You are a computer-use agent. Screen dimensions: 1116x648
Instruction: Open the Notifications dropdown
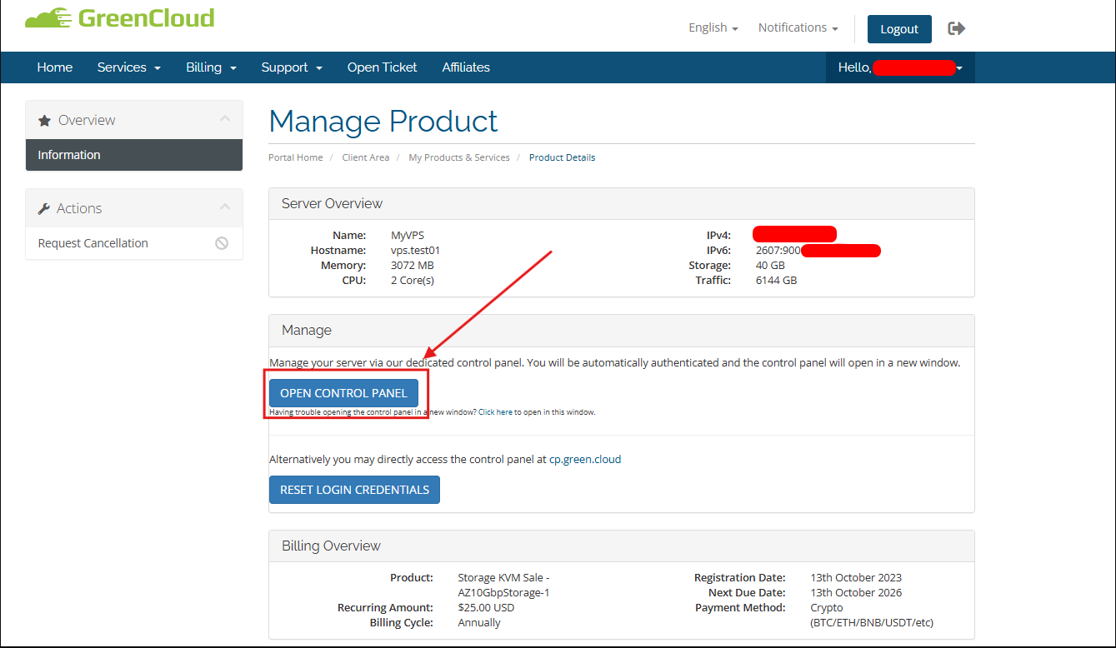pos(798,27)
